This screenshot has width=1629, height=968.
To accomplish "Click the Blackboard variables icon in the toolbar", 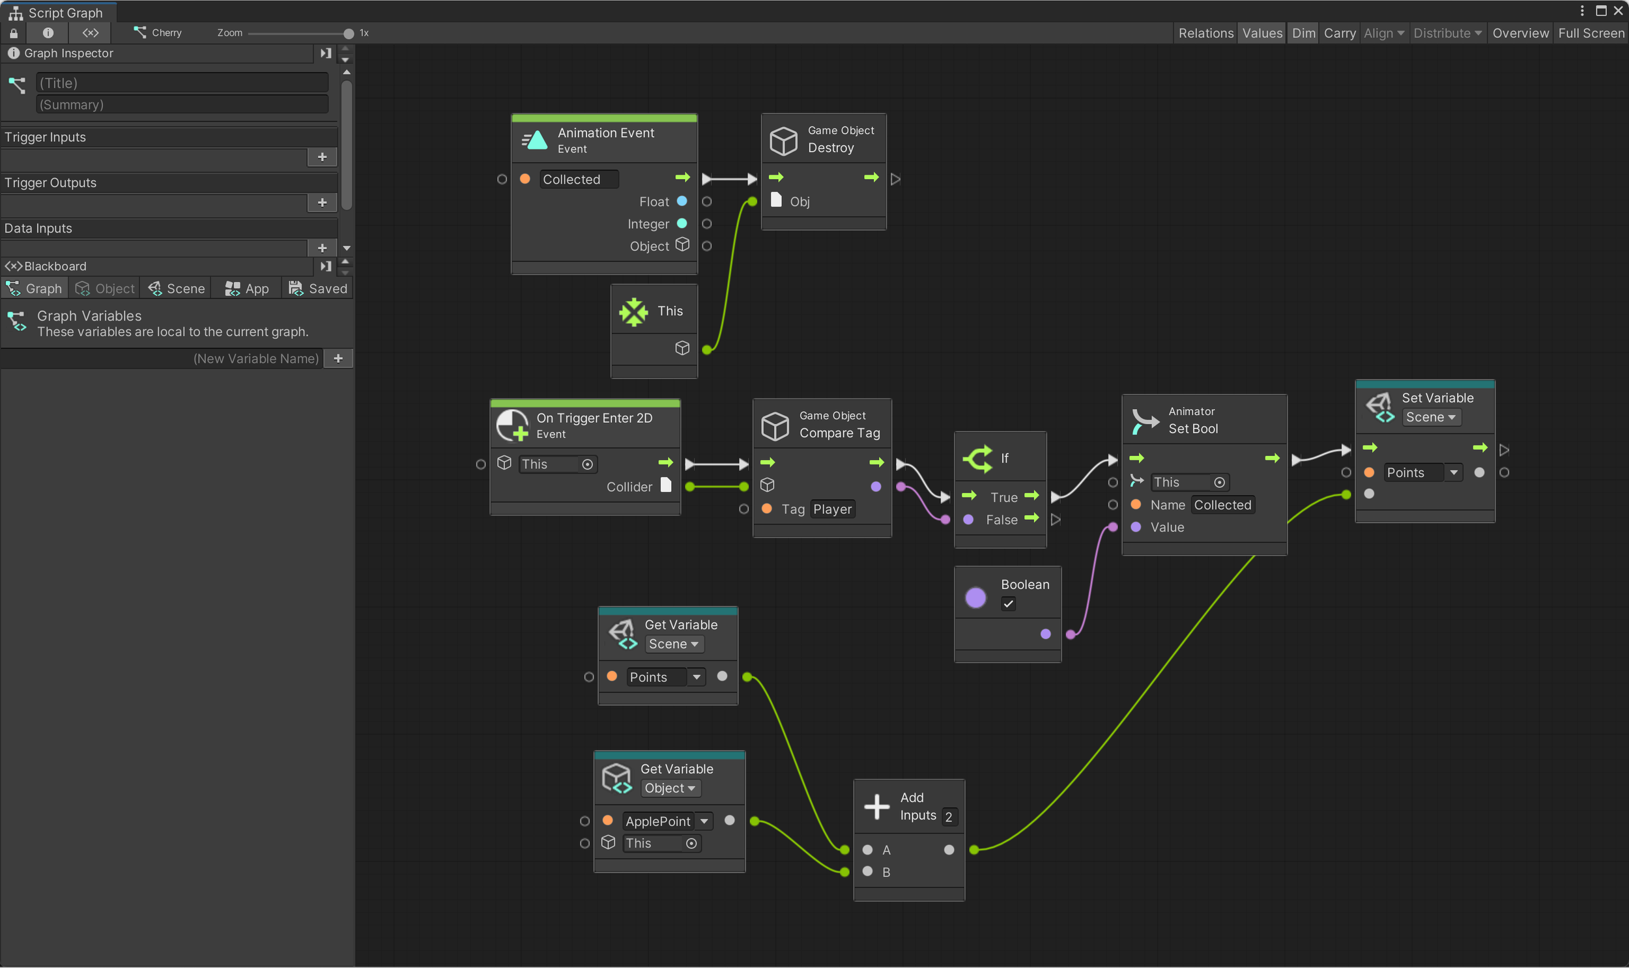I will [x=90, y=33].
